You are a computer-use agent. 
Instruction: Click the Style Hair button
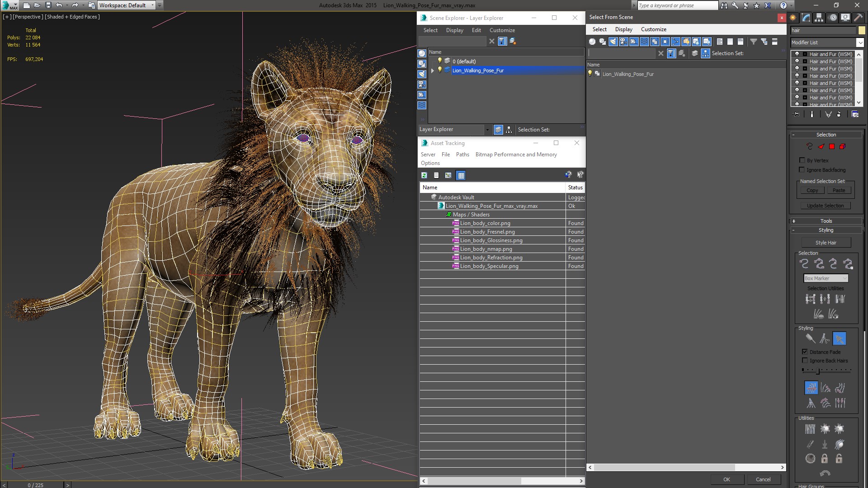pyautogui.click(x=826, y=243)
